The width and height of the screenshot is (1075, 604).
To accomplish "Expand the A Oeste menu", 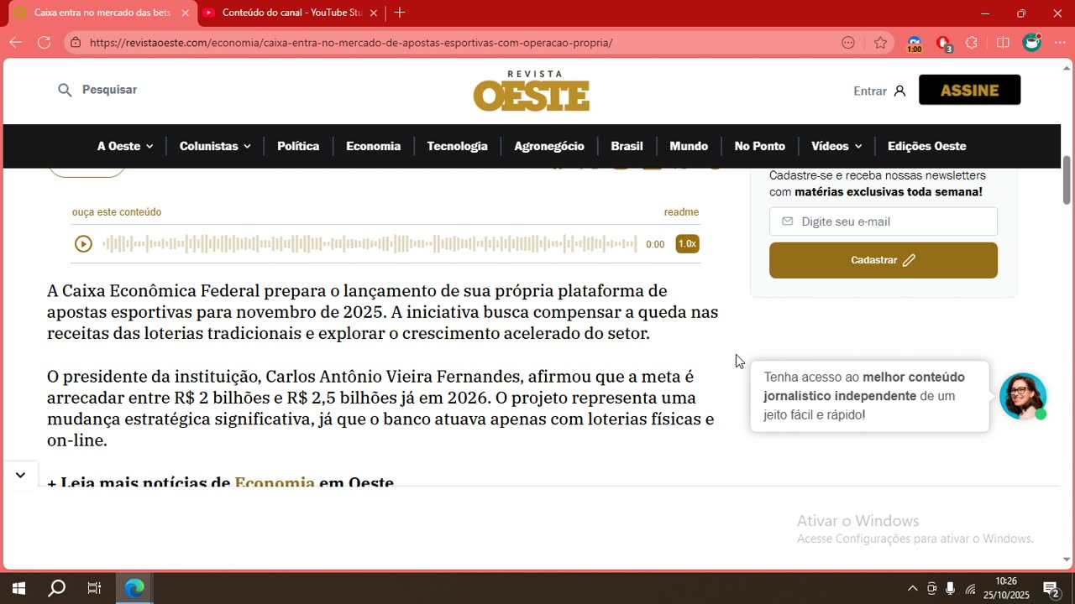I will point(125,146).
